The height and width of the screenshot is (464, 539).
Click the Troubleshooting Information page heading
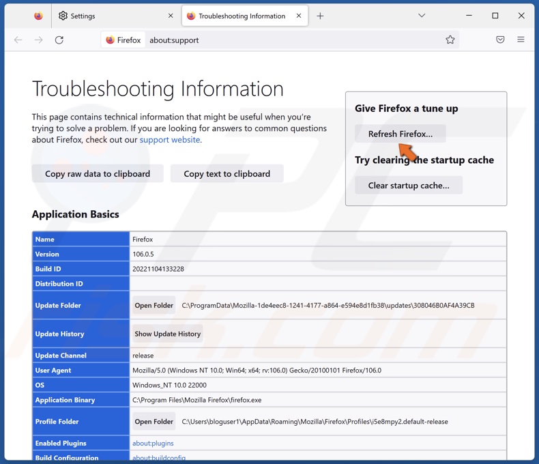158,89
